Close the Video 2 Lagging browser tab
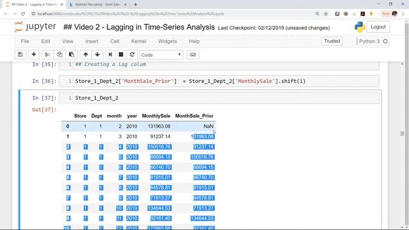Image resolution: width=409 pixels, height=230 pixels. (x=62, y=4)
